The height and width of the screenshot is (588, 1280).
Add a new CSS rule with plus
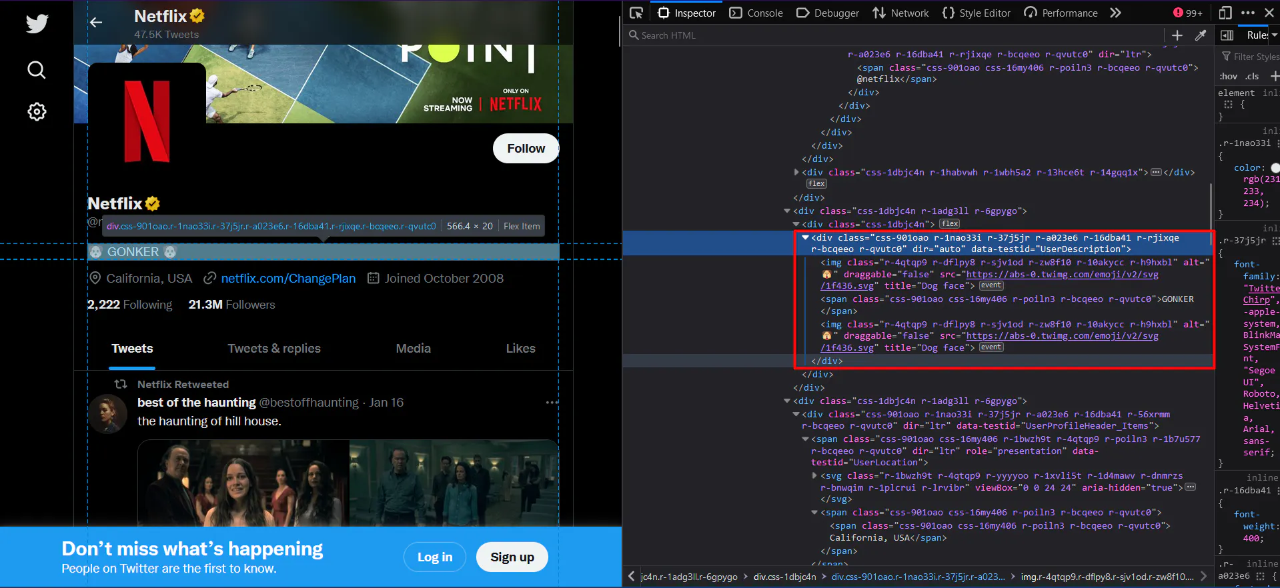point(1275,76)
